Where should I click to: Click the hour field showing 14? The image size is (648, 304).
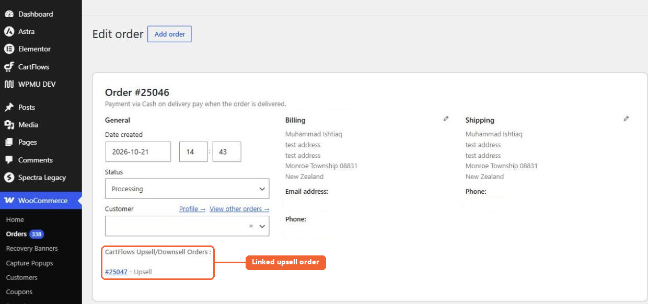point(193,151)
